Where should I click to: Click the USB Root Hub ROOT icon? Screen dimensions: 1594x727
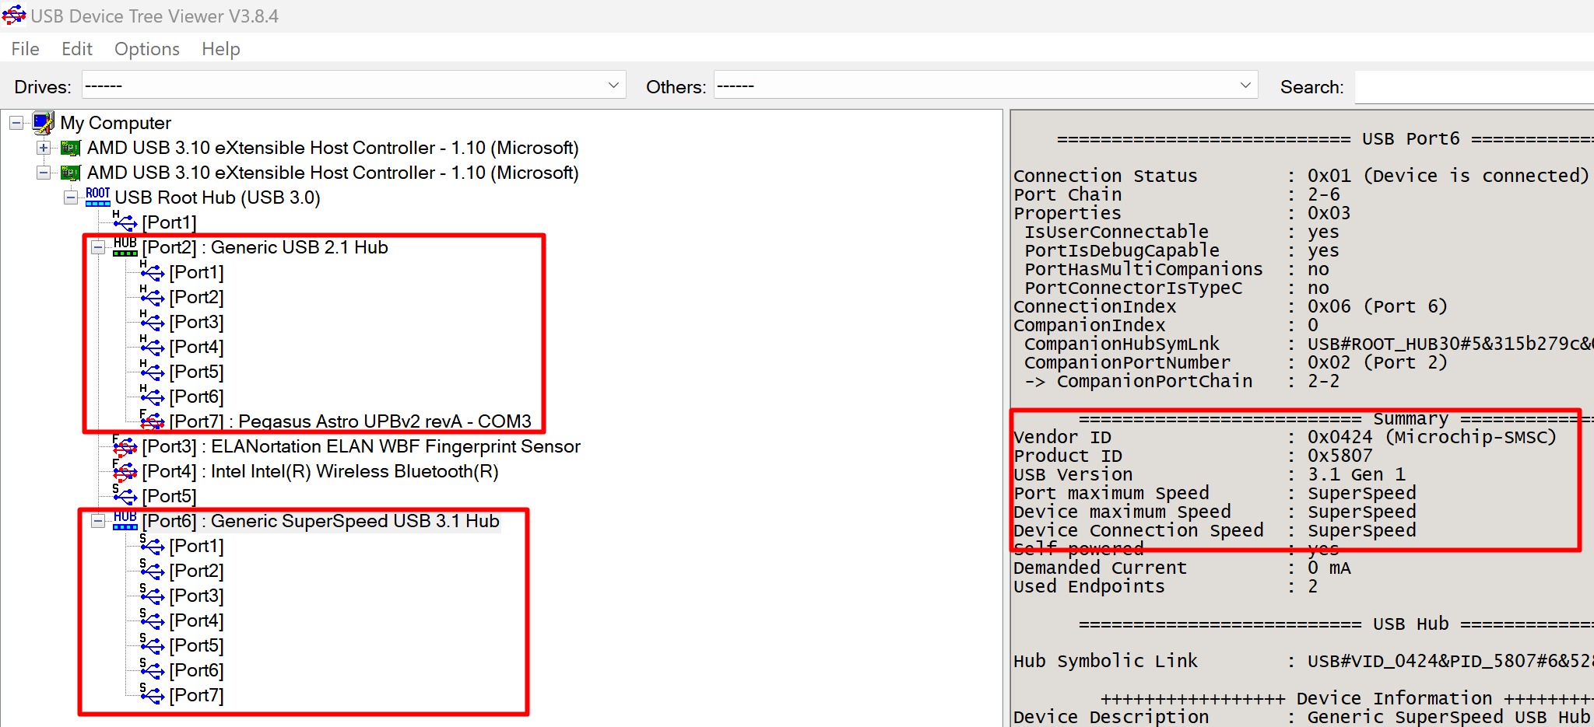[97, 197]
